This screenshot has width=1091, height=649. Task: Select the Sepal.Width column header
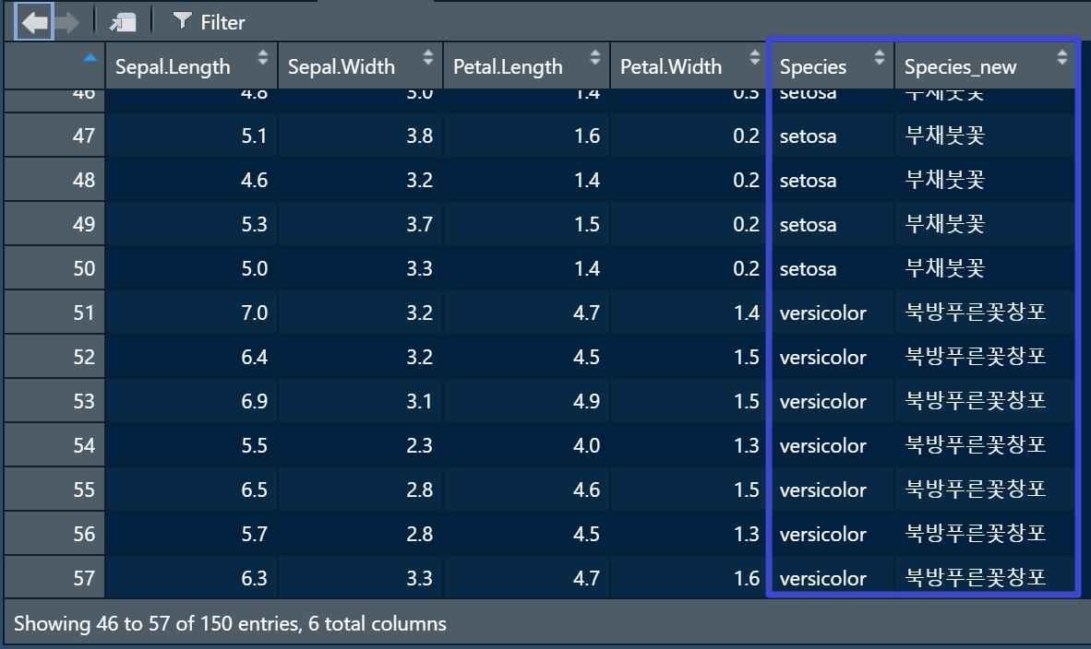point(360,66)
